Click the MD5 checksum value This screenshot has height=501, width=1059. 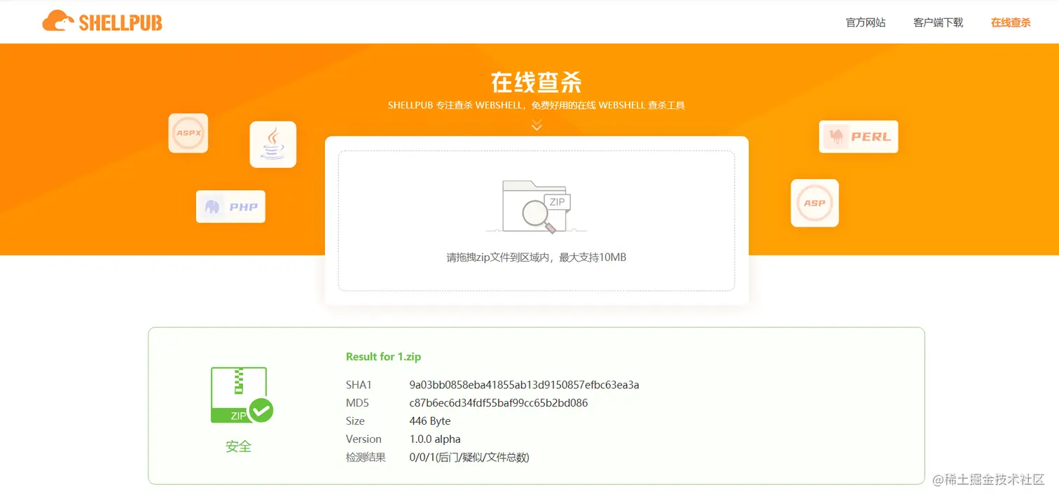[x=498, y=402]
